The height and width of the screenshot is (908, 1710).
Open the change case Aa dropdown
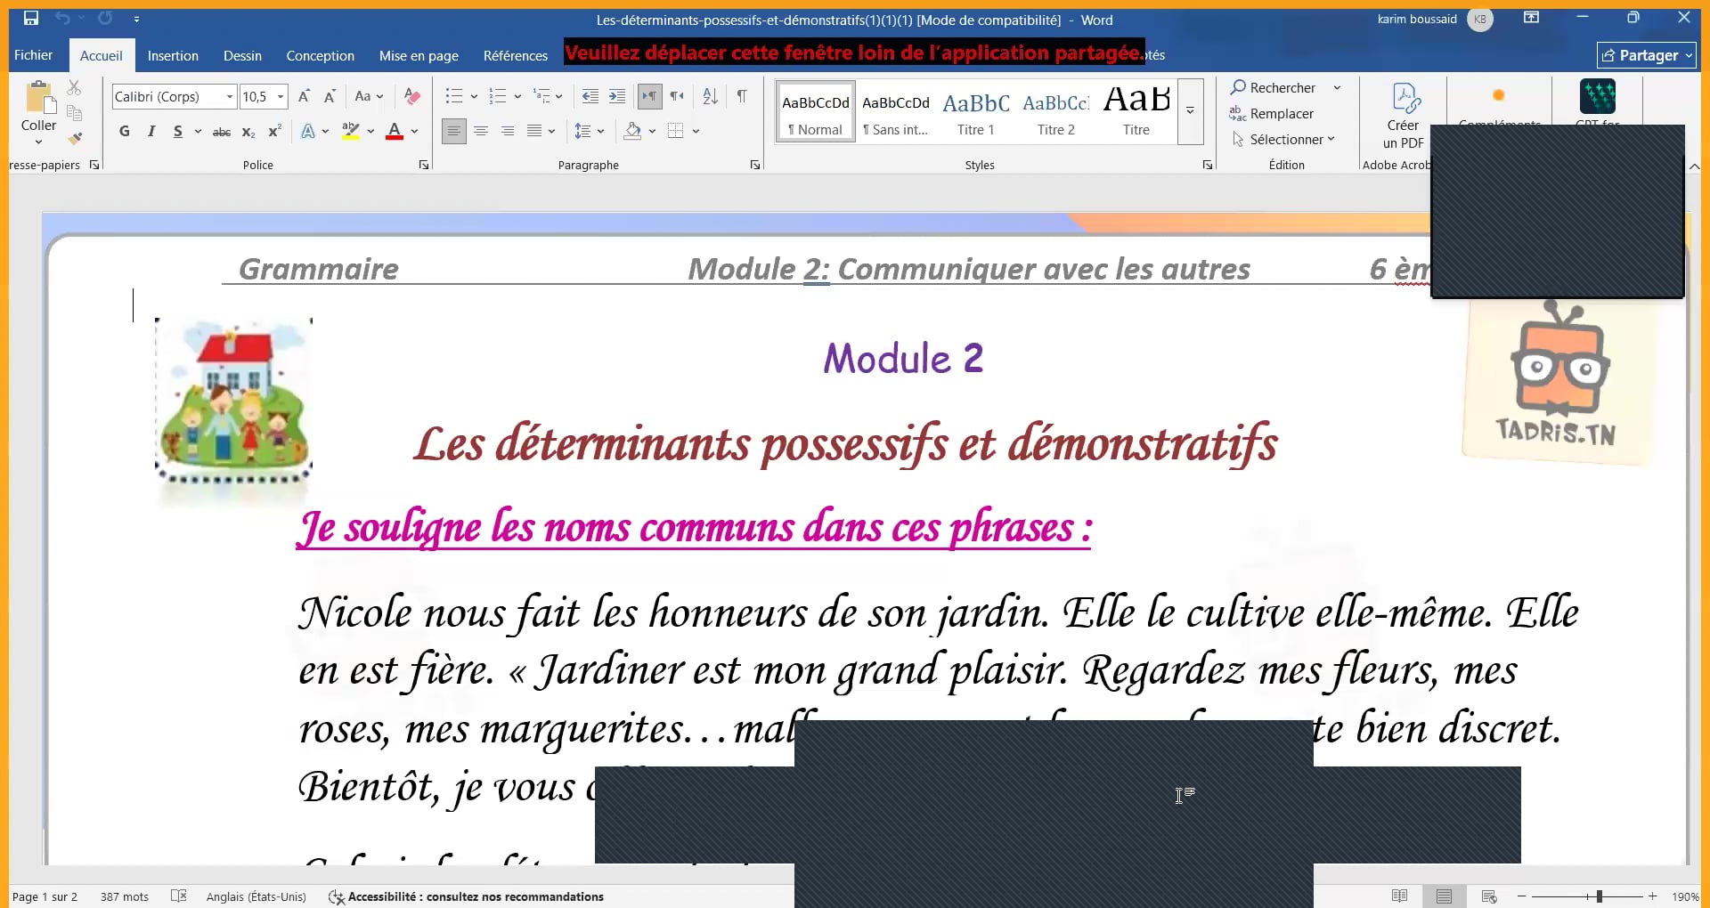pyautogui.click(x=369, y=96)
